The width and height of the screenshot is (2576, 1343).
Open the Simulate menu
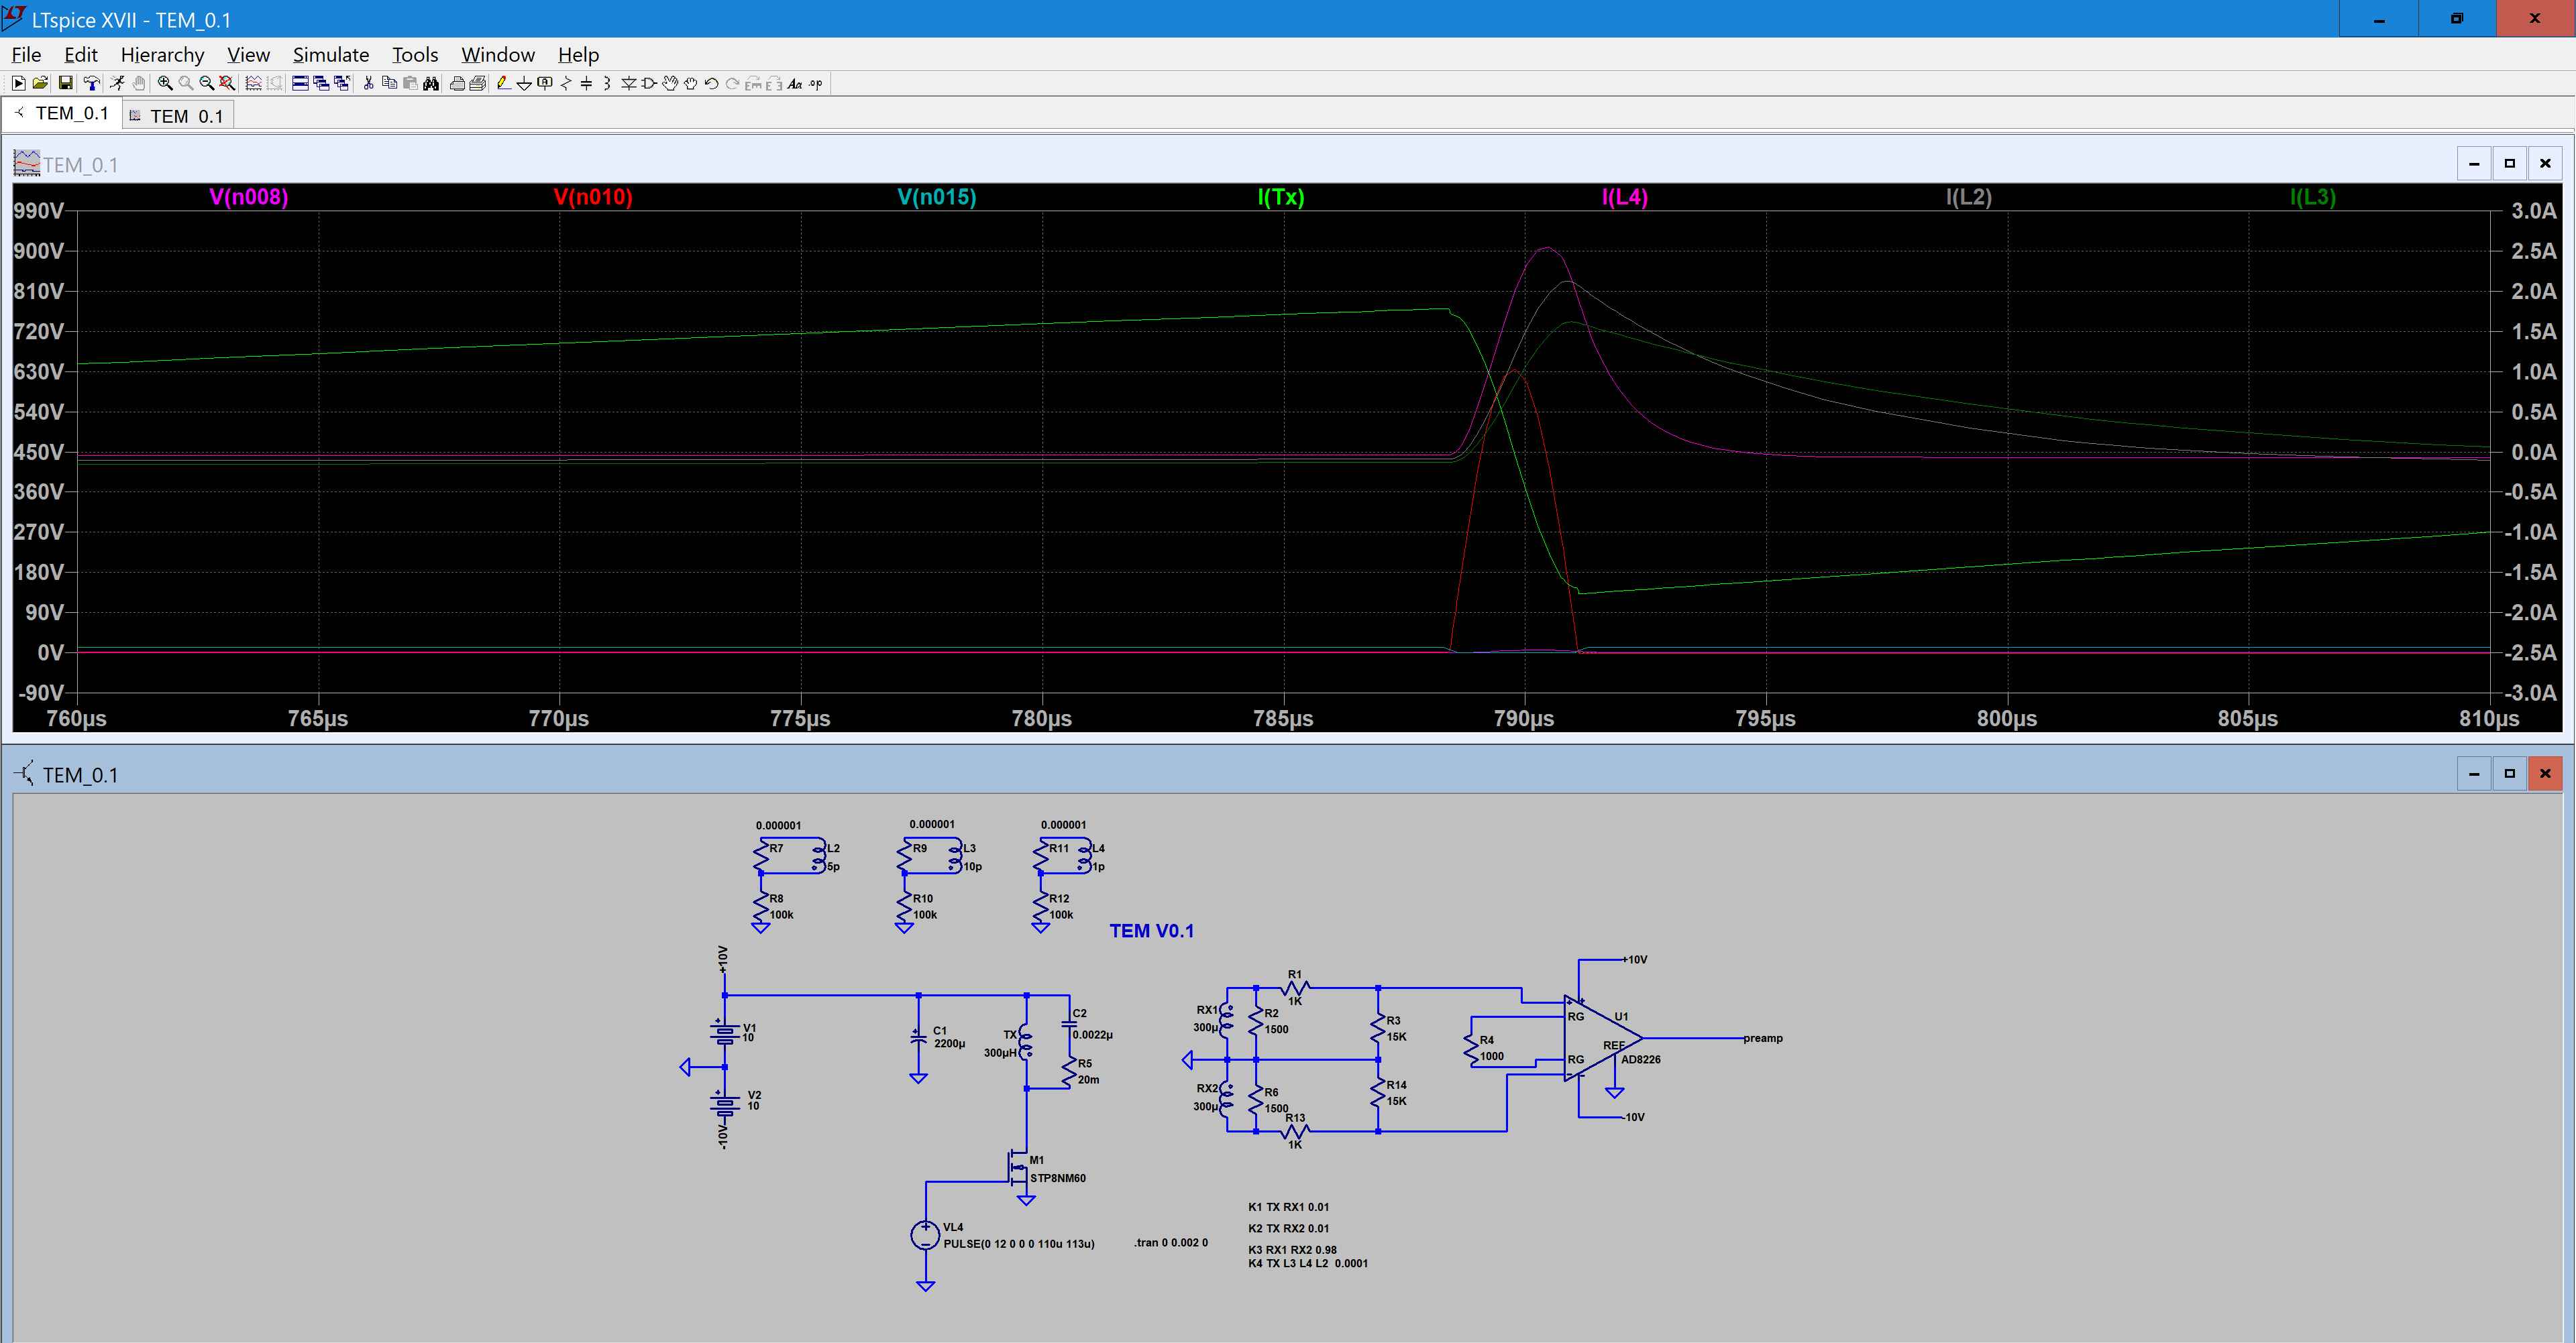[330, 55]
